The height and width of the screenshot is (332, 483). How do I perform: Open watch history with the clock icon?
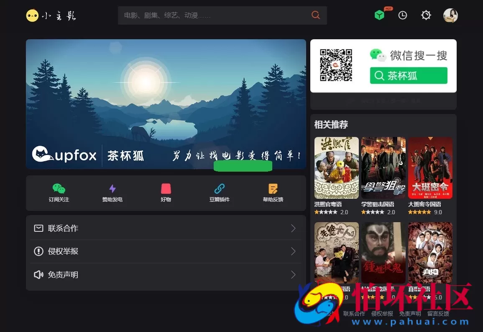pos(402,15)
